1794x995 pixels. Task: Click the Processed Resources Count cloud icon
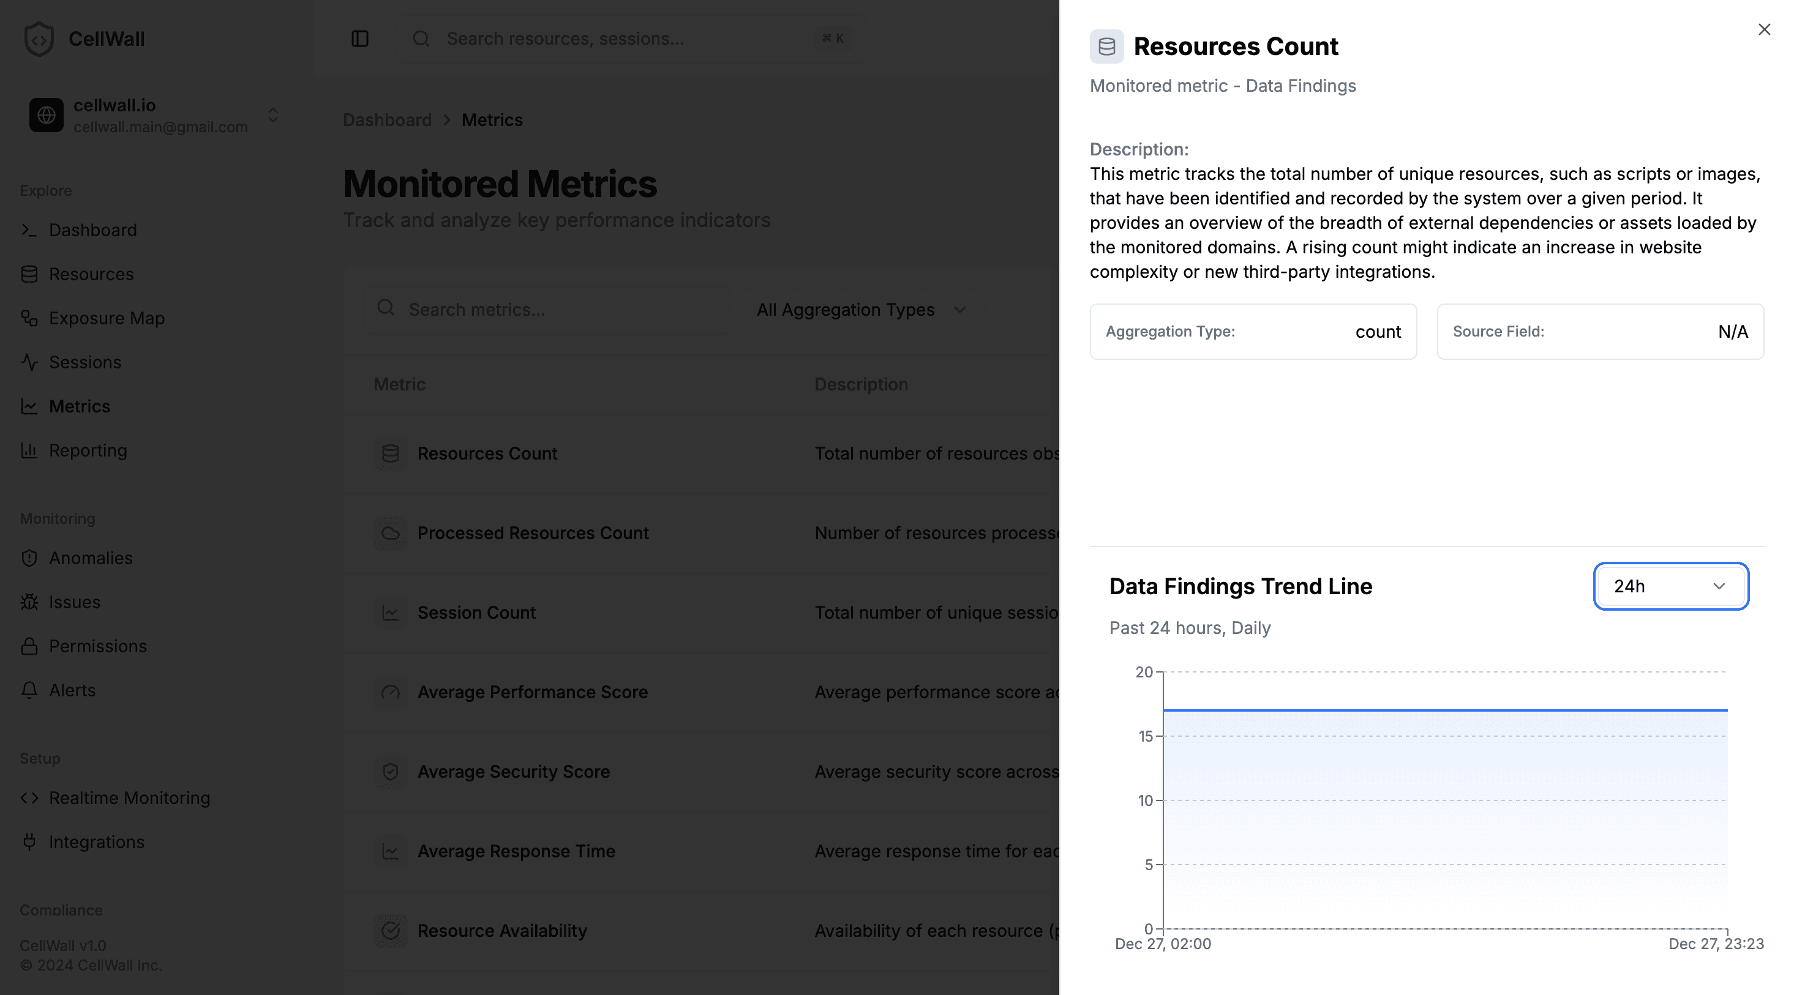[x=391, y=533]
